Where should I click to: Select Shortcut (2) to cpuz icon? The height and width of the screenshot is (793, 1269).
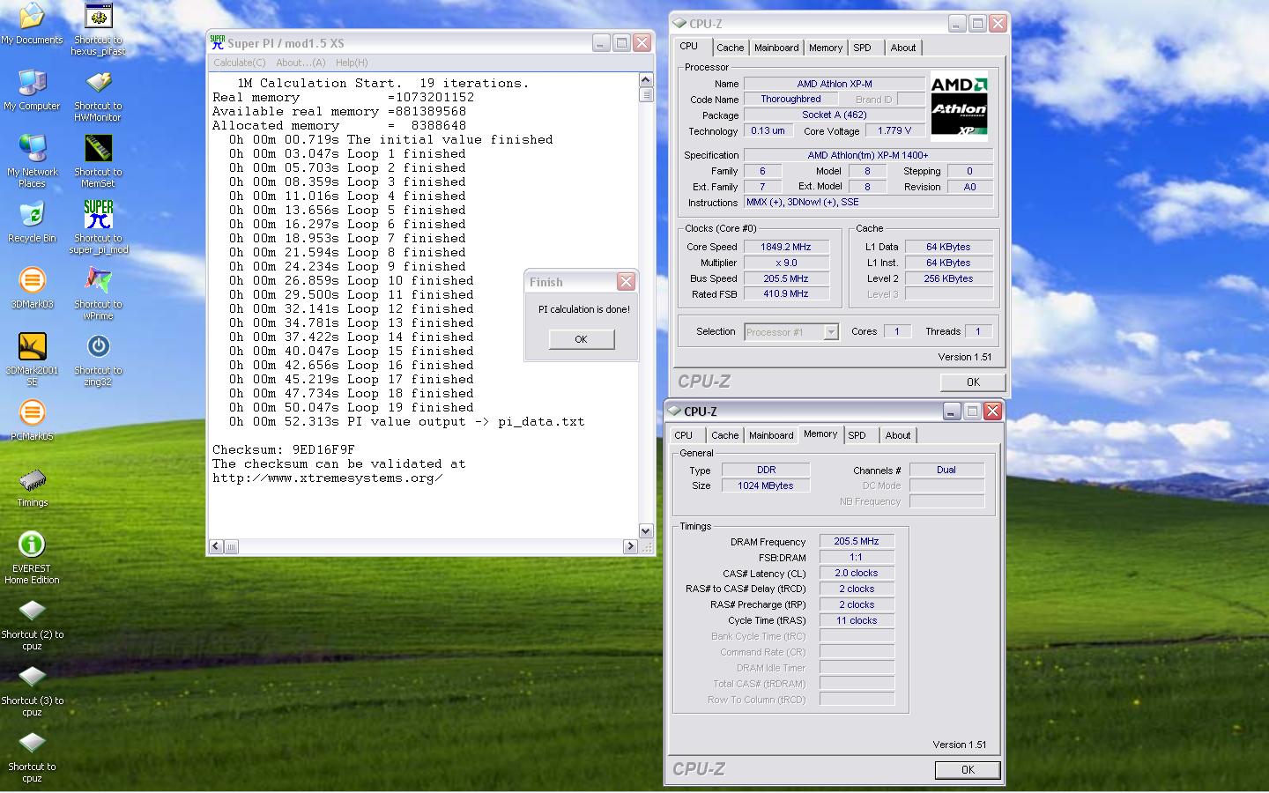pos(32,611)
